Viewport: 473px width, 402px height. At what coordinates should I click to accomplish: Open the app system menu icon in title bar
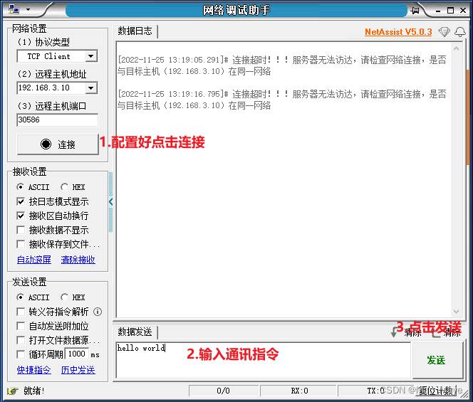pos(14,10)
